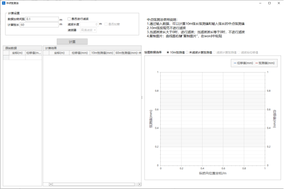The height and width of the screenshot is (189, 284).
Task: Click the app icon in the title bar
Action: 3,3
